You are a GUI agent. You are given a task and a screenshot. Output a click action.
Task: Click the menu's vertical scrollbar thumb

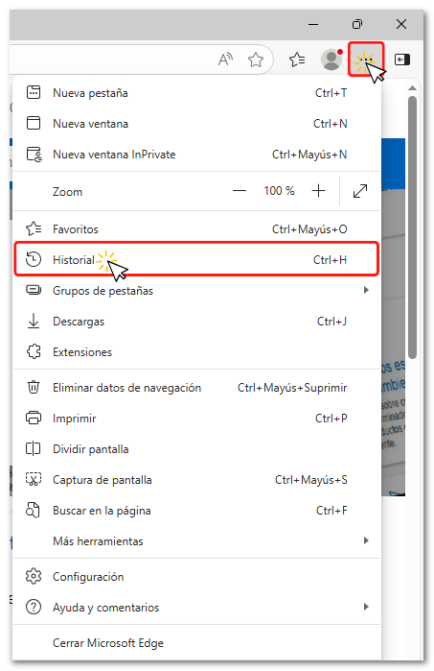click(412, 227)
